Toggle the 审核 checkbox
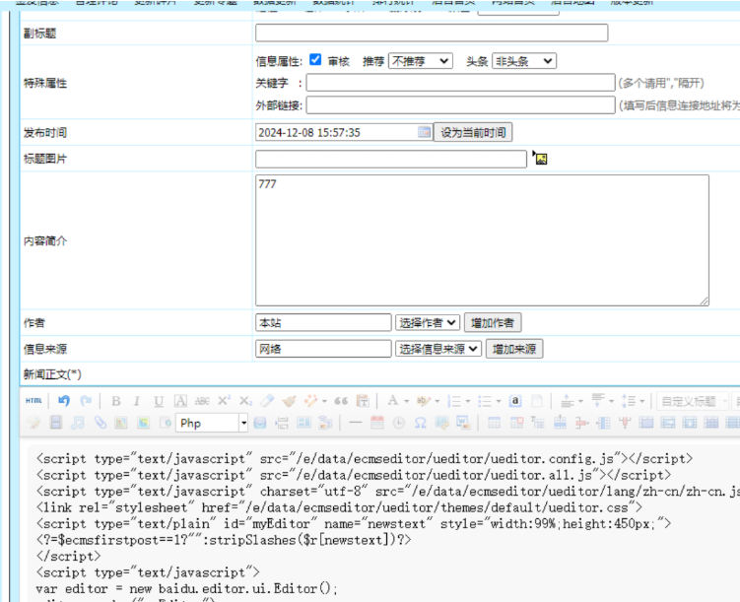The height and width of the screenshot is (602, 740). pyautogui.click(x=315, y=60)
